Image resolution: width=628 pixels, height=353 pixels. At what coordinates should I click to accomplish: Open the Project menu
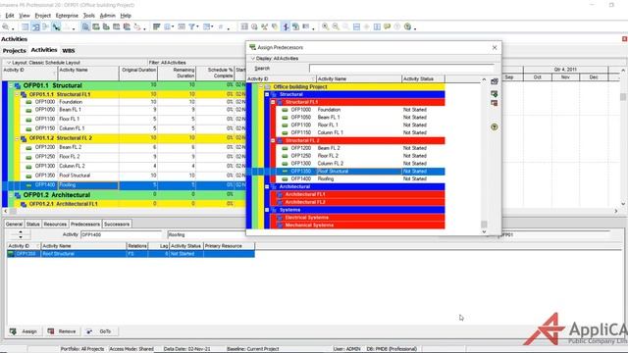coord(43,16)
